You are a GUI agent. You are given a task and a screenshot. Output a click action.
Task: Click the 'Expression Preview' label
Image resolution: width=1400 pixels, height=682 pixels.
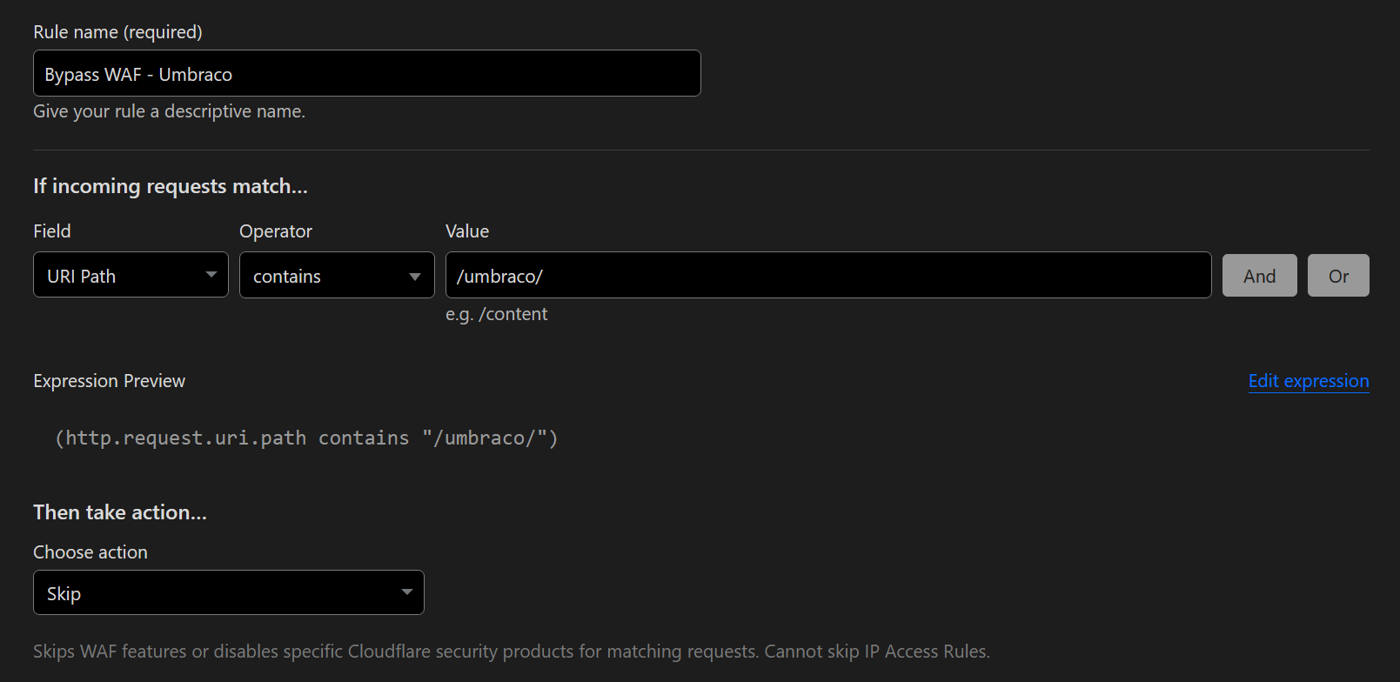(x=109, y=381)
